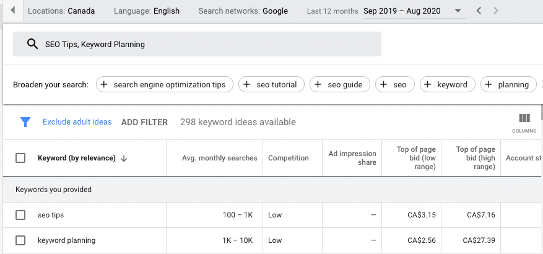Add the 'seo guide' suggestion chip
The height and width of the screenshot is (254, 543).
coord(340,84)
